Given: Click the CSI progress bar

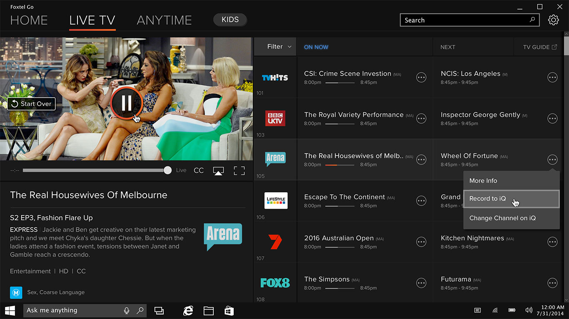Looking at the screenshot, I should (x=340, y=83).
